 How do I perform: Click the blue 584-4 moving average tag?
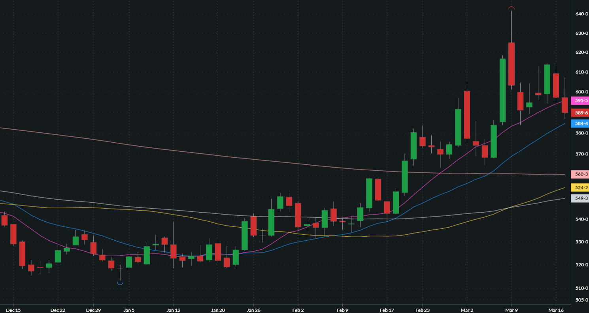(x=581, y=124)
